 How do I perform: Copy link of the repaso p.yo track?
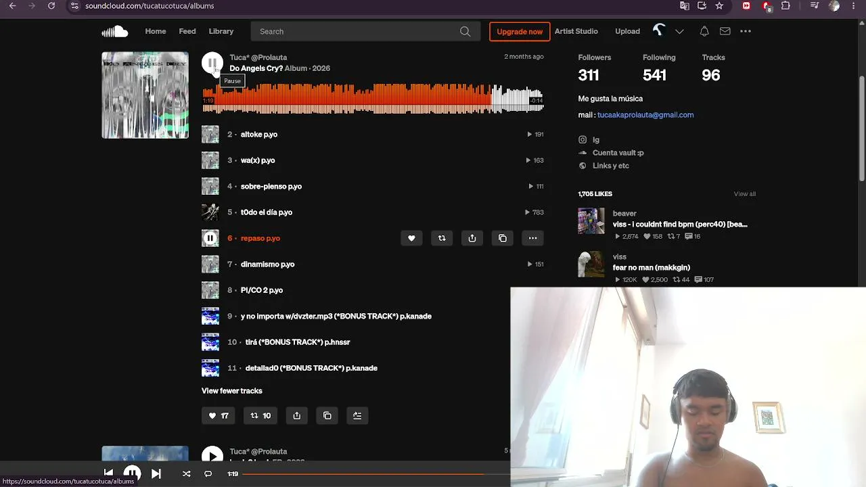point(503,238)
